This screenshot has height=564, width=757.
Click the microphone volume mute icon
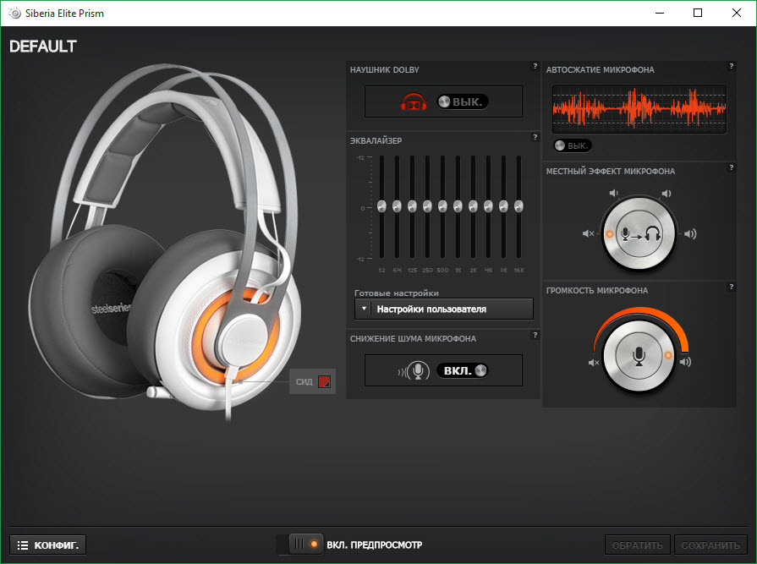(x=594, y=363)
